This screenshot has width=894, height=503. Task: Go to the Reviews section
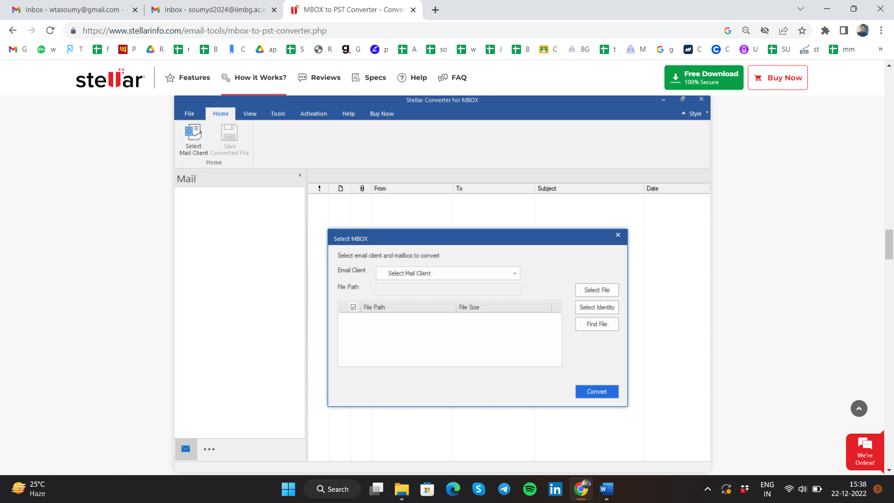tap(319, 78)
